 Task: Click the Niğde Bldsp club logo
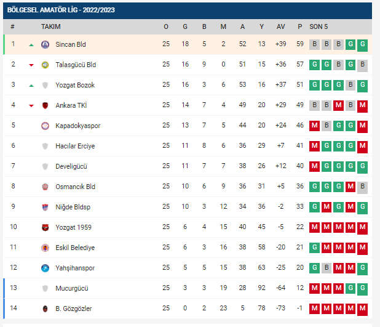tap(44, 207)
